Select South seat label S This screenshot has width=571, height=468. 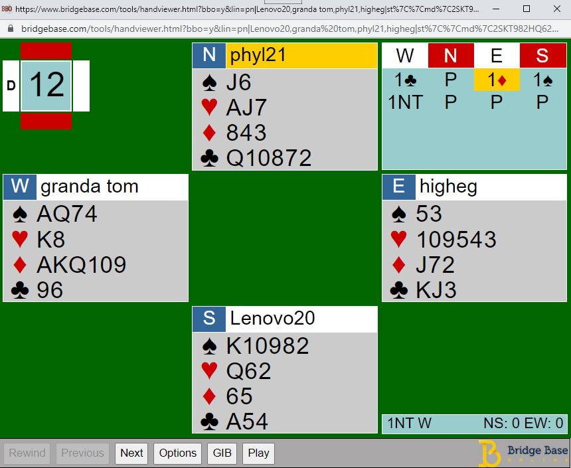[x=209, y=319]
